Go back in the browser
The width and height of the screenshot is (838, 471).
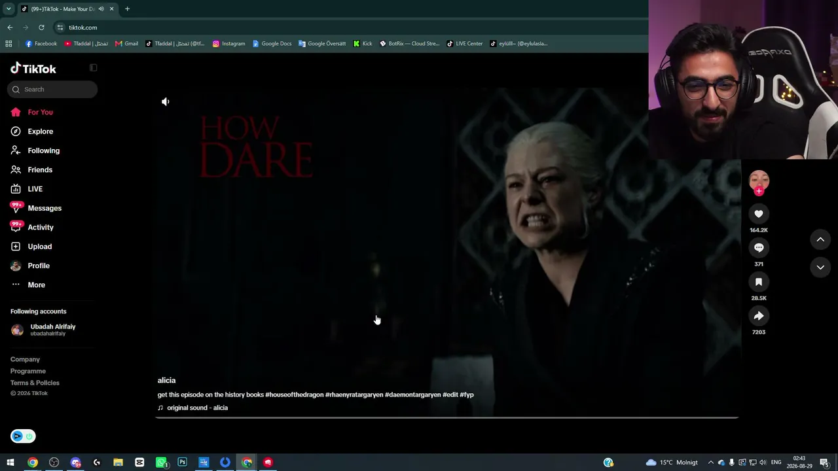pyautogui.click(x=10, y=27)
